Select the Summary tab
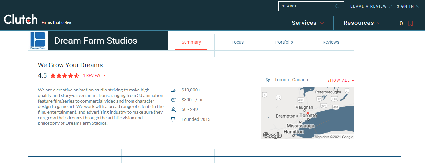425x163 pixels. (191, 42)
